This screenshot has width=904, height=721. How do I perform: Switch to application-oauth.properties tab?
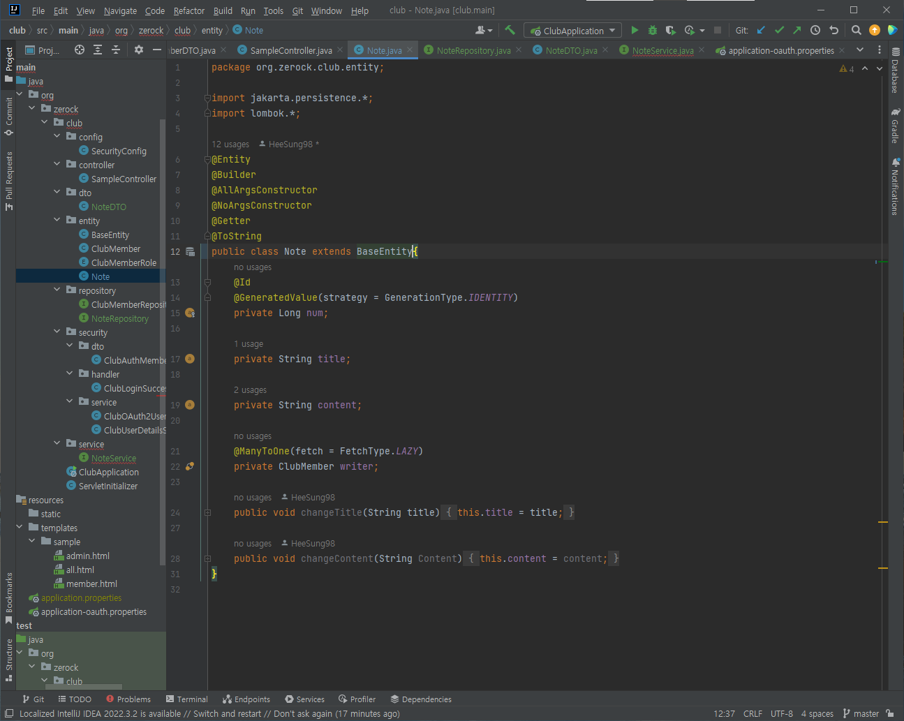[780, 50]
